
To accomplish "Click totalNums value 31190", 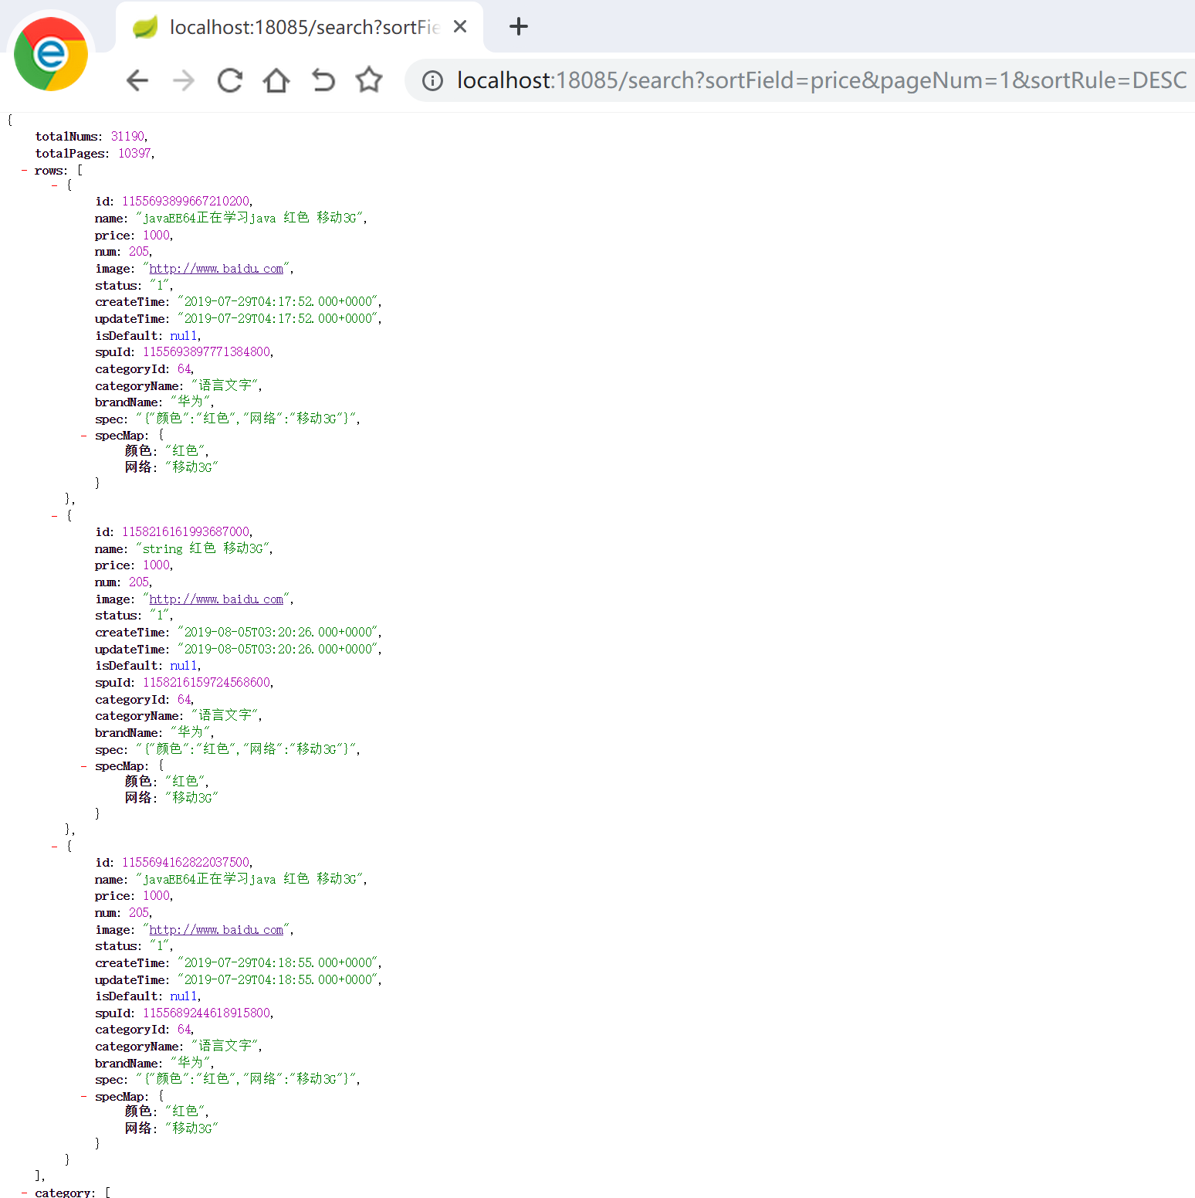I will (127, 137).
